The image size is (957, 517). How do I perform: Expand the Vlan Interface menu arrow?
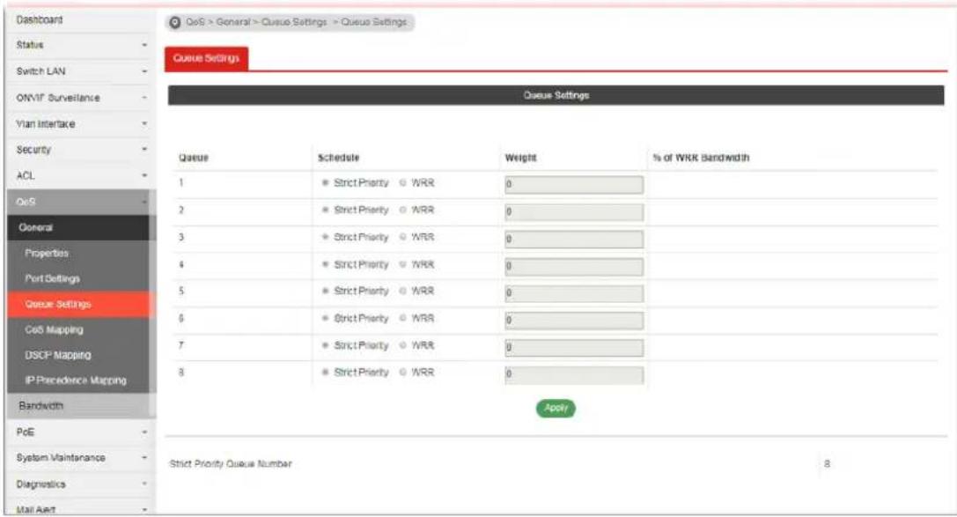point(144,124)
